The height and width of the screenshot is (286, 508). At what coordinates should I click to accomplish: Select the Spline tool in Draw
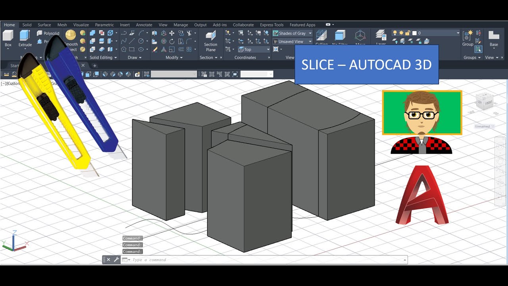tap(124, 41)
